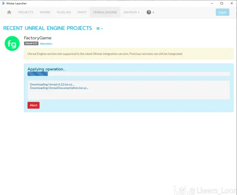Image resolution: width=237 pixels, height=195 pixels.
Task: Click the FactoryGame project title
Action: pos(38,38)
